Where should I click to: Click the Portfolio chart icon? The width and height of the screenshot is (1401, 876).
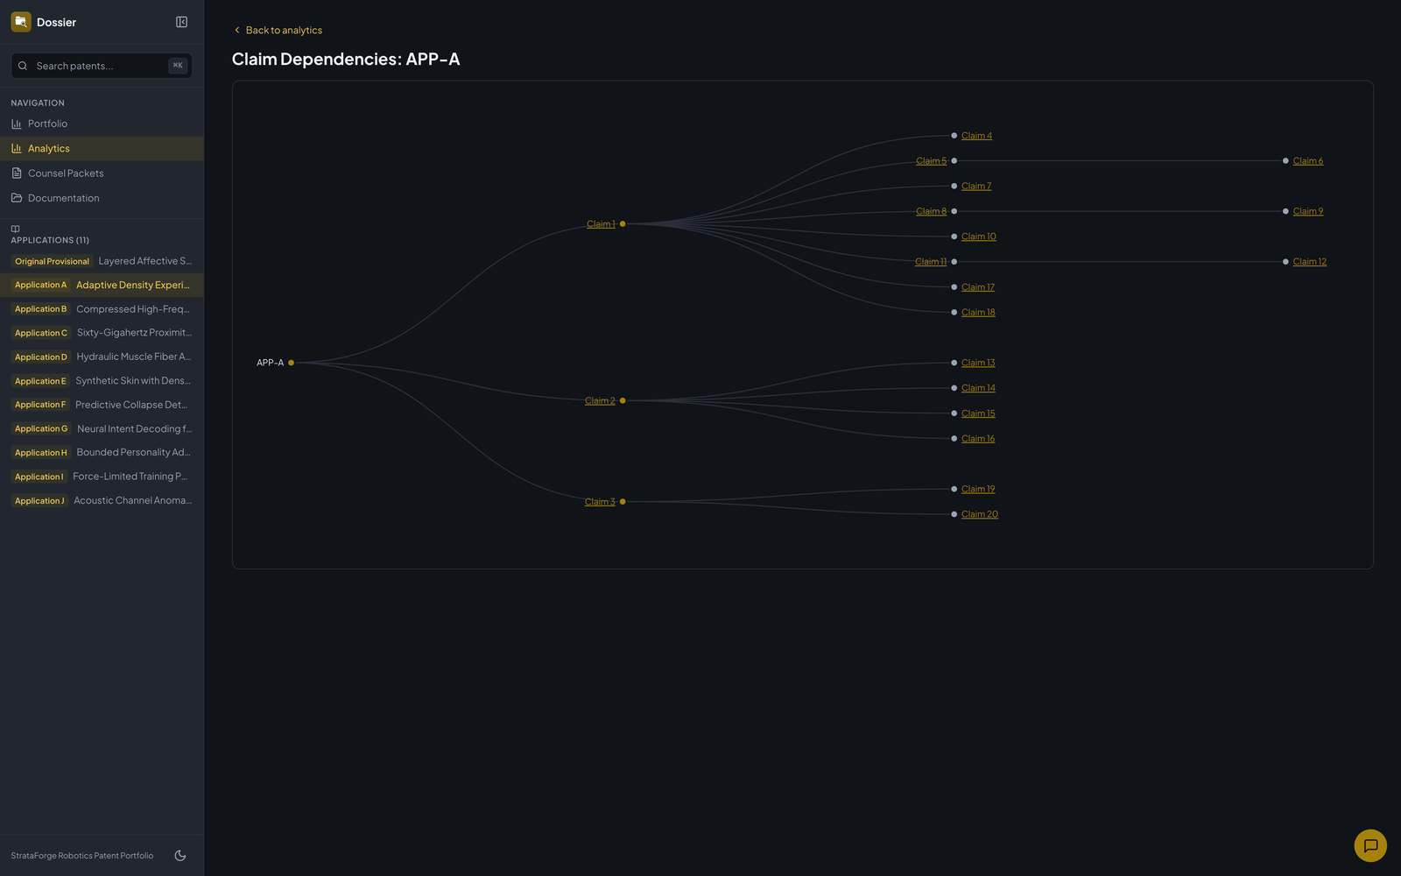click(17, 124)
